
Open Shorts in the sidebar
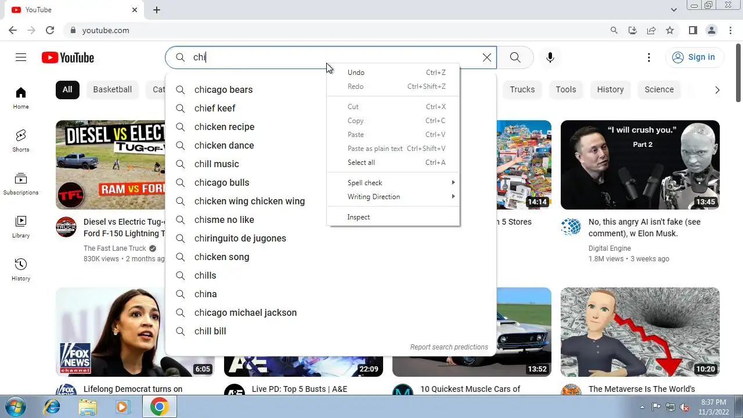click(x=21, y=141)
